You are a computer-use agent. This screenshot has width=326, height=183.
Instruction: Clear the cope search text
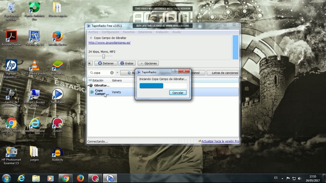click(112, 73)
